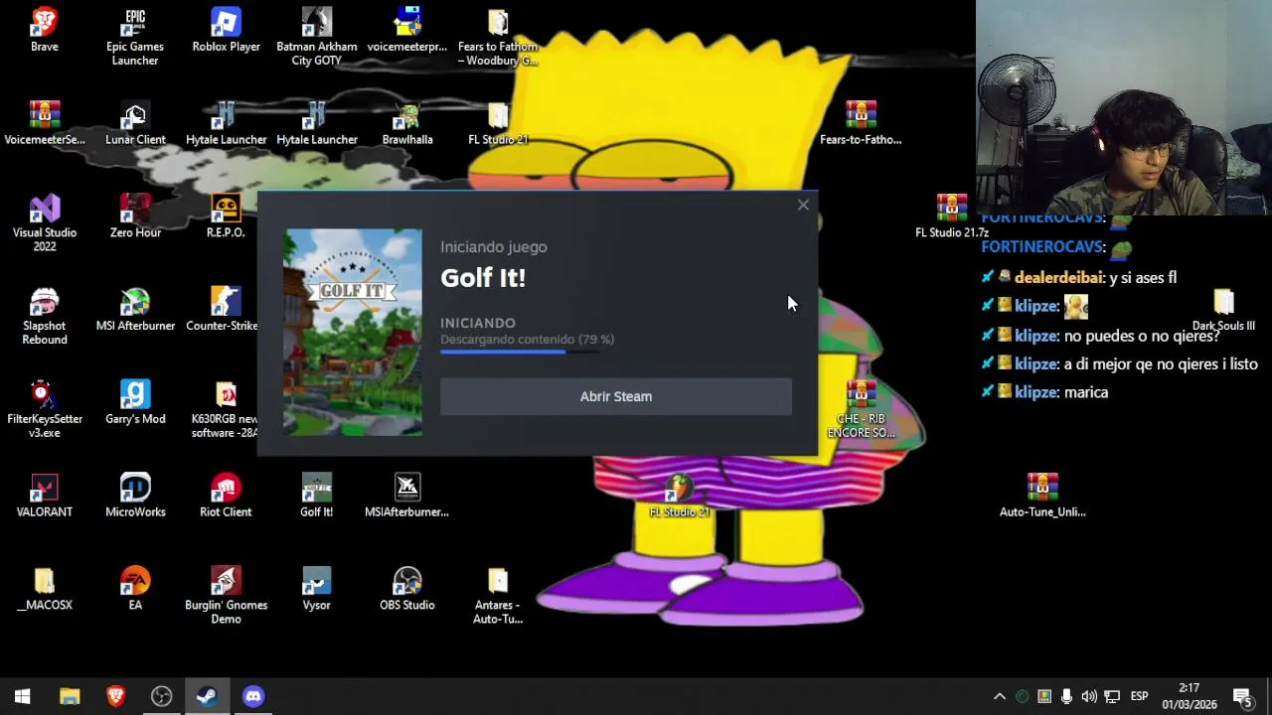Open File Explorer from the taskbar

point(70,696)
